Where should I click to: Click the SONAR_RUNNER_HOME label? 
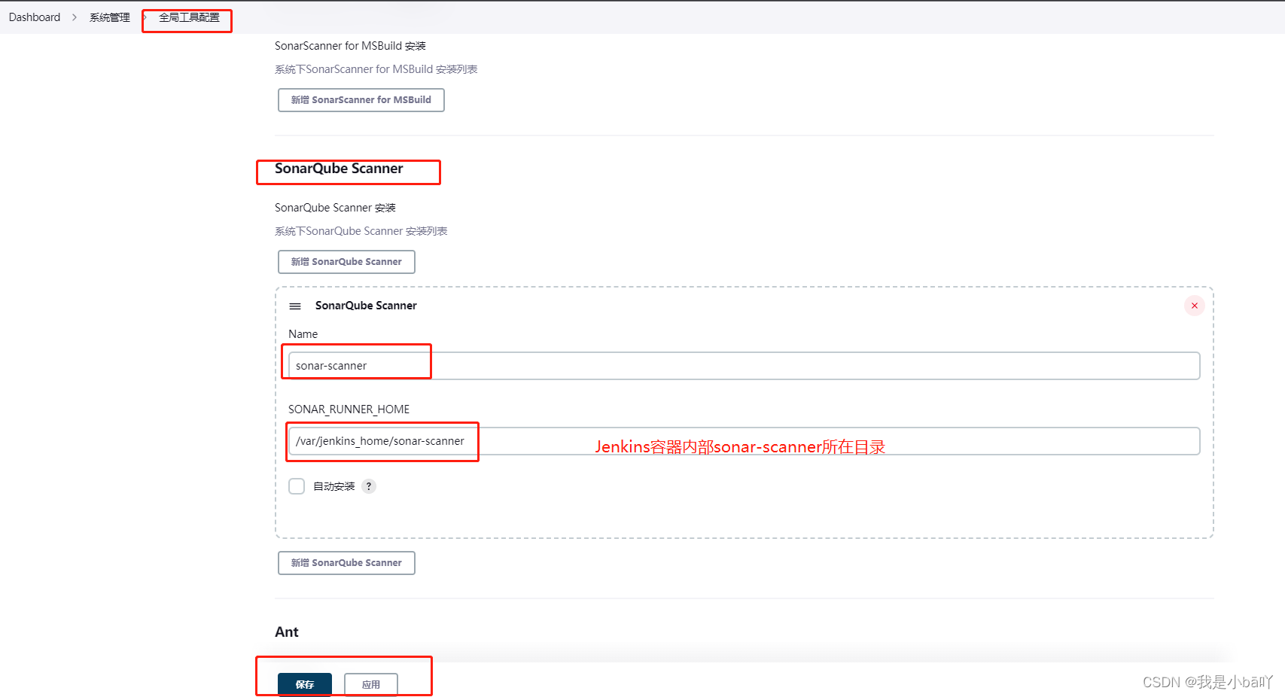click(x=349, y=409)
